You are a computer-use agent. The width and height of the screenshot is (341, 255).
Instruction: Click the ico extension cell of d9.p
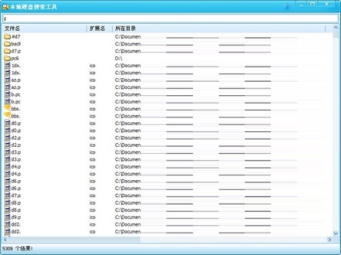tap(92, 217)
